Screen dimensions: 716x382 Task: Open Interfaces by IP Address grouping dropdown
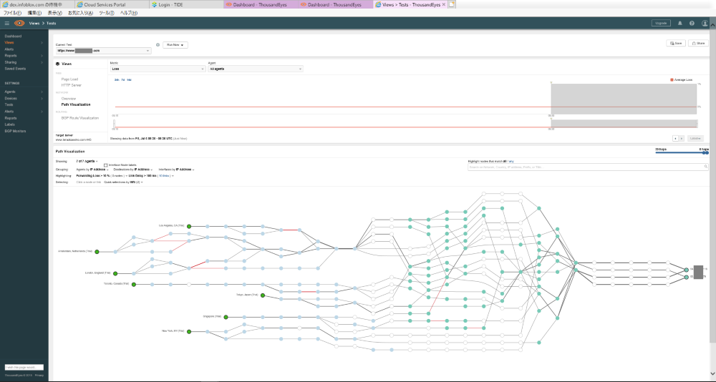coord(176,170)
